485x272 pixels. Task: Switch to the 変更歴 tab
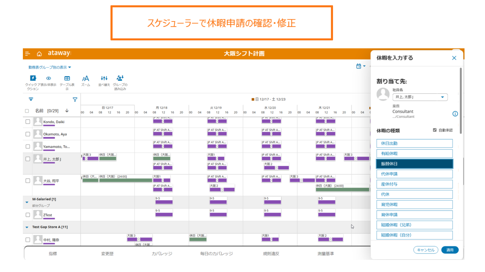(x=107, y=254)
